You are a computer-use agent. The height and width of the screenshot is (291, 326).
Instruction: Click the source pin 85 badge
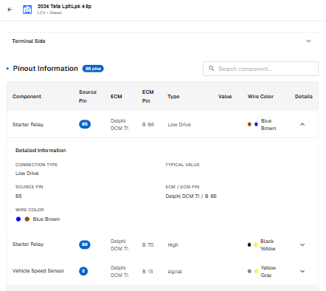85,124
